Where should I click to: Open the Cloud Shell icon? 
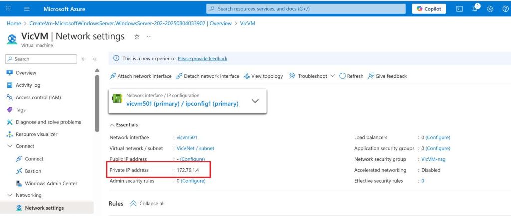(x=460, y=9)
